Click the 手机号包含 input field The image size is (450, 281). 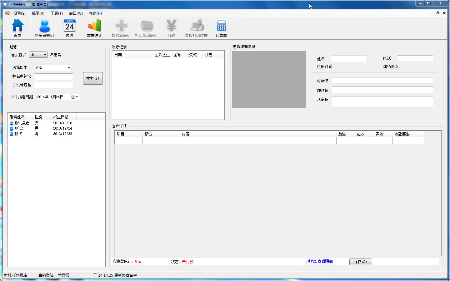point(53,85)
